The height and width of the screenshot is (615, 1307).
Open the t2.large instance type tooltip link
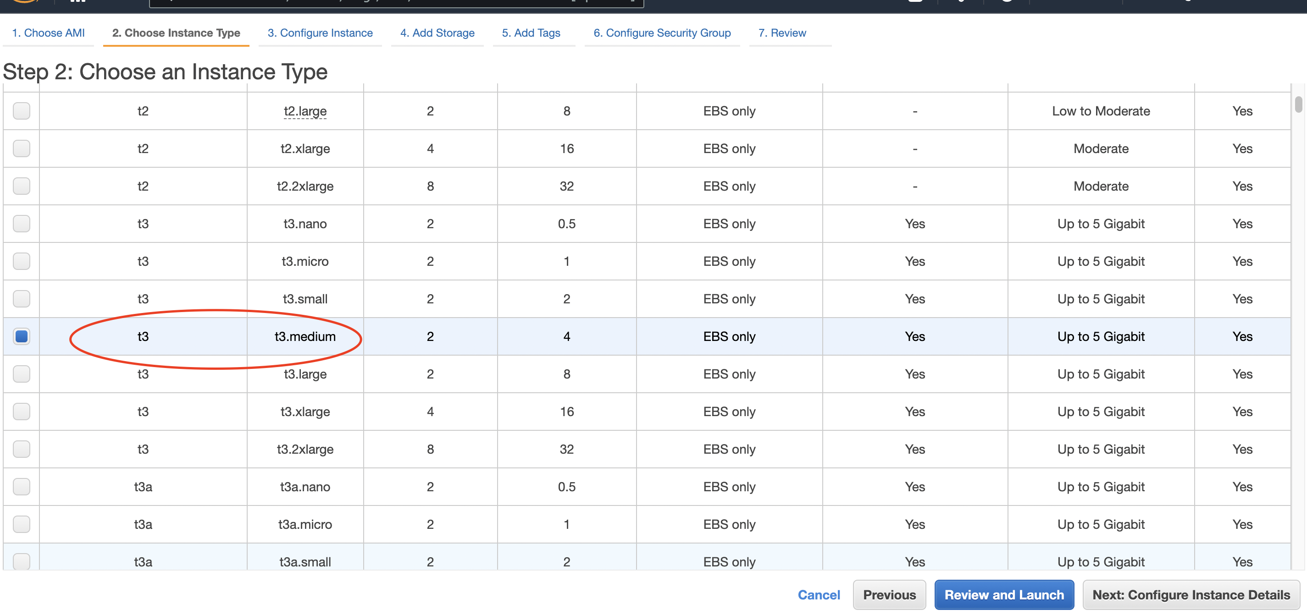304,111
